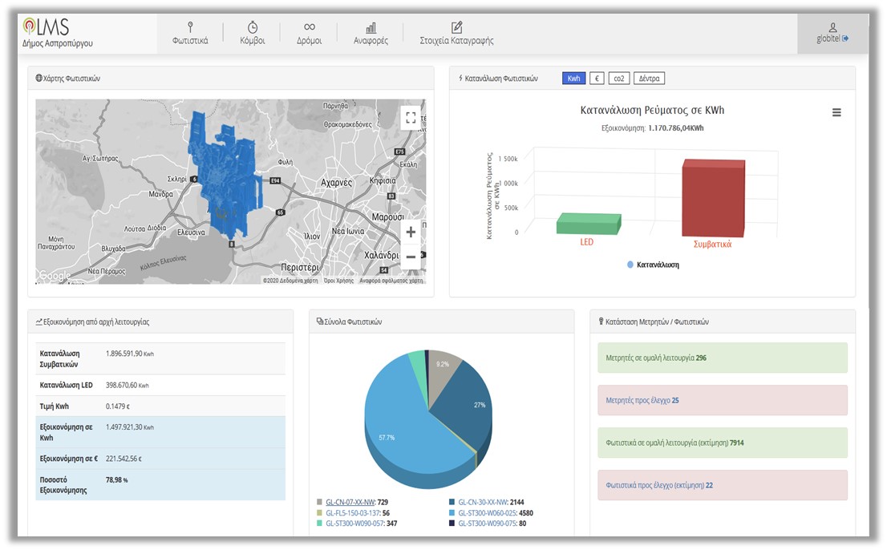Switch consumption chart to Kwh

click(x=573, y=79)
